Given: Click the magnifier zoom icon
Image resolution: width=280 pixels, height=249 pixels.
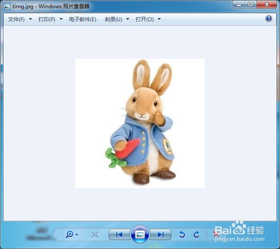Looking at the screenshot, I should coord(70,234).
